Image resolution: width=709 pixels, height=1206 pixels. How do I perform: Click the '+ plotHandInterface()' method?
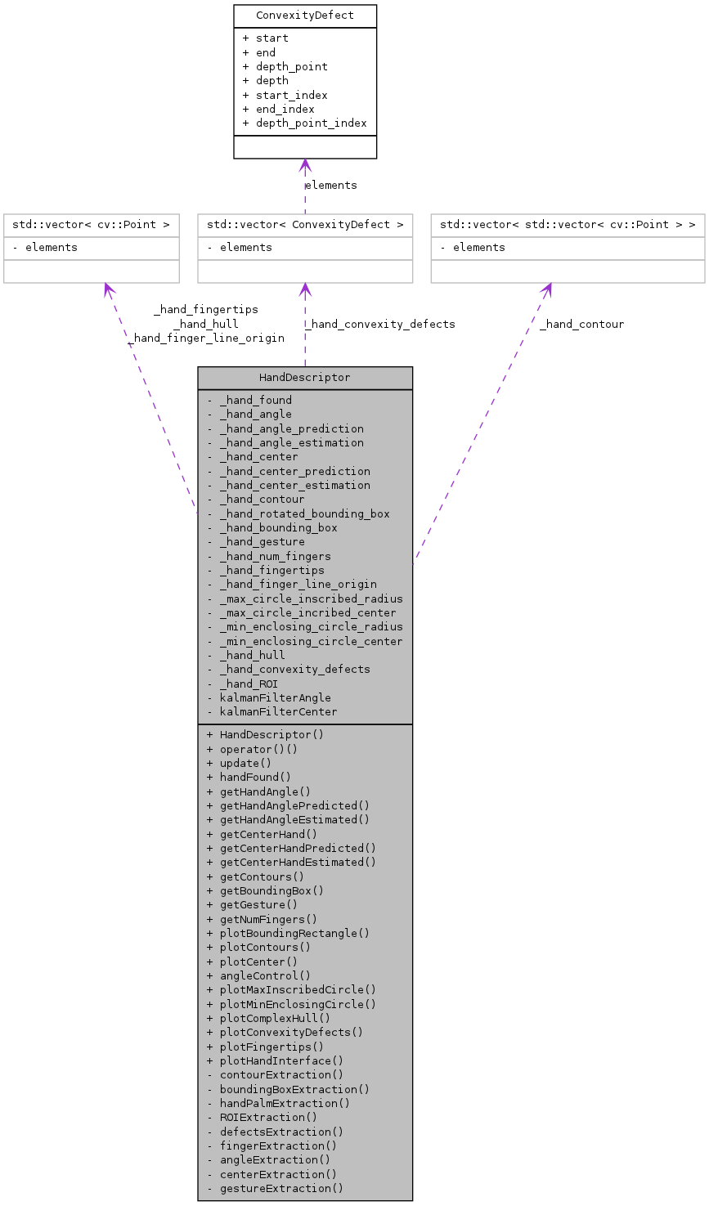click(276, 1060)
